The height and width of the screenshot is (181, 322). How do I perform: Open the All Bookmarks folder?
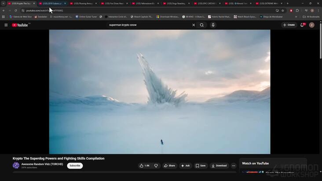pyautogui.click(x=311, y=17)
